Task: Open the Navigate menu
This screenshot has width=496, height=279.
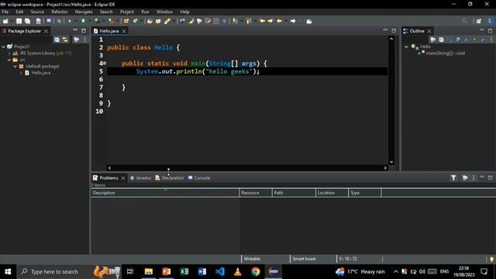Action: (x=84, y=12)
